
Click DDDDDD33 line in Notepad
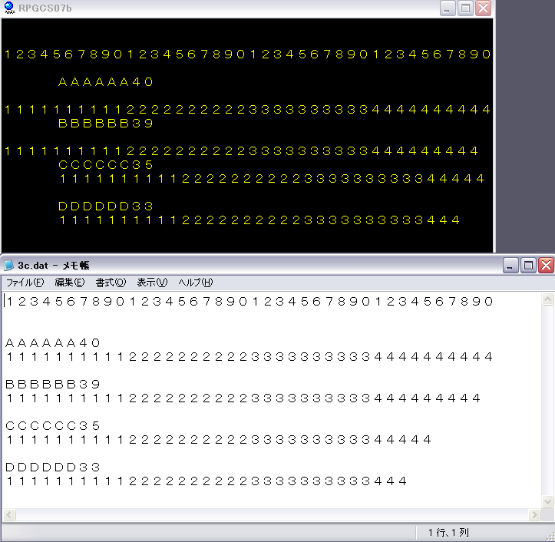53,467
